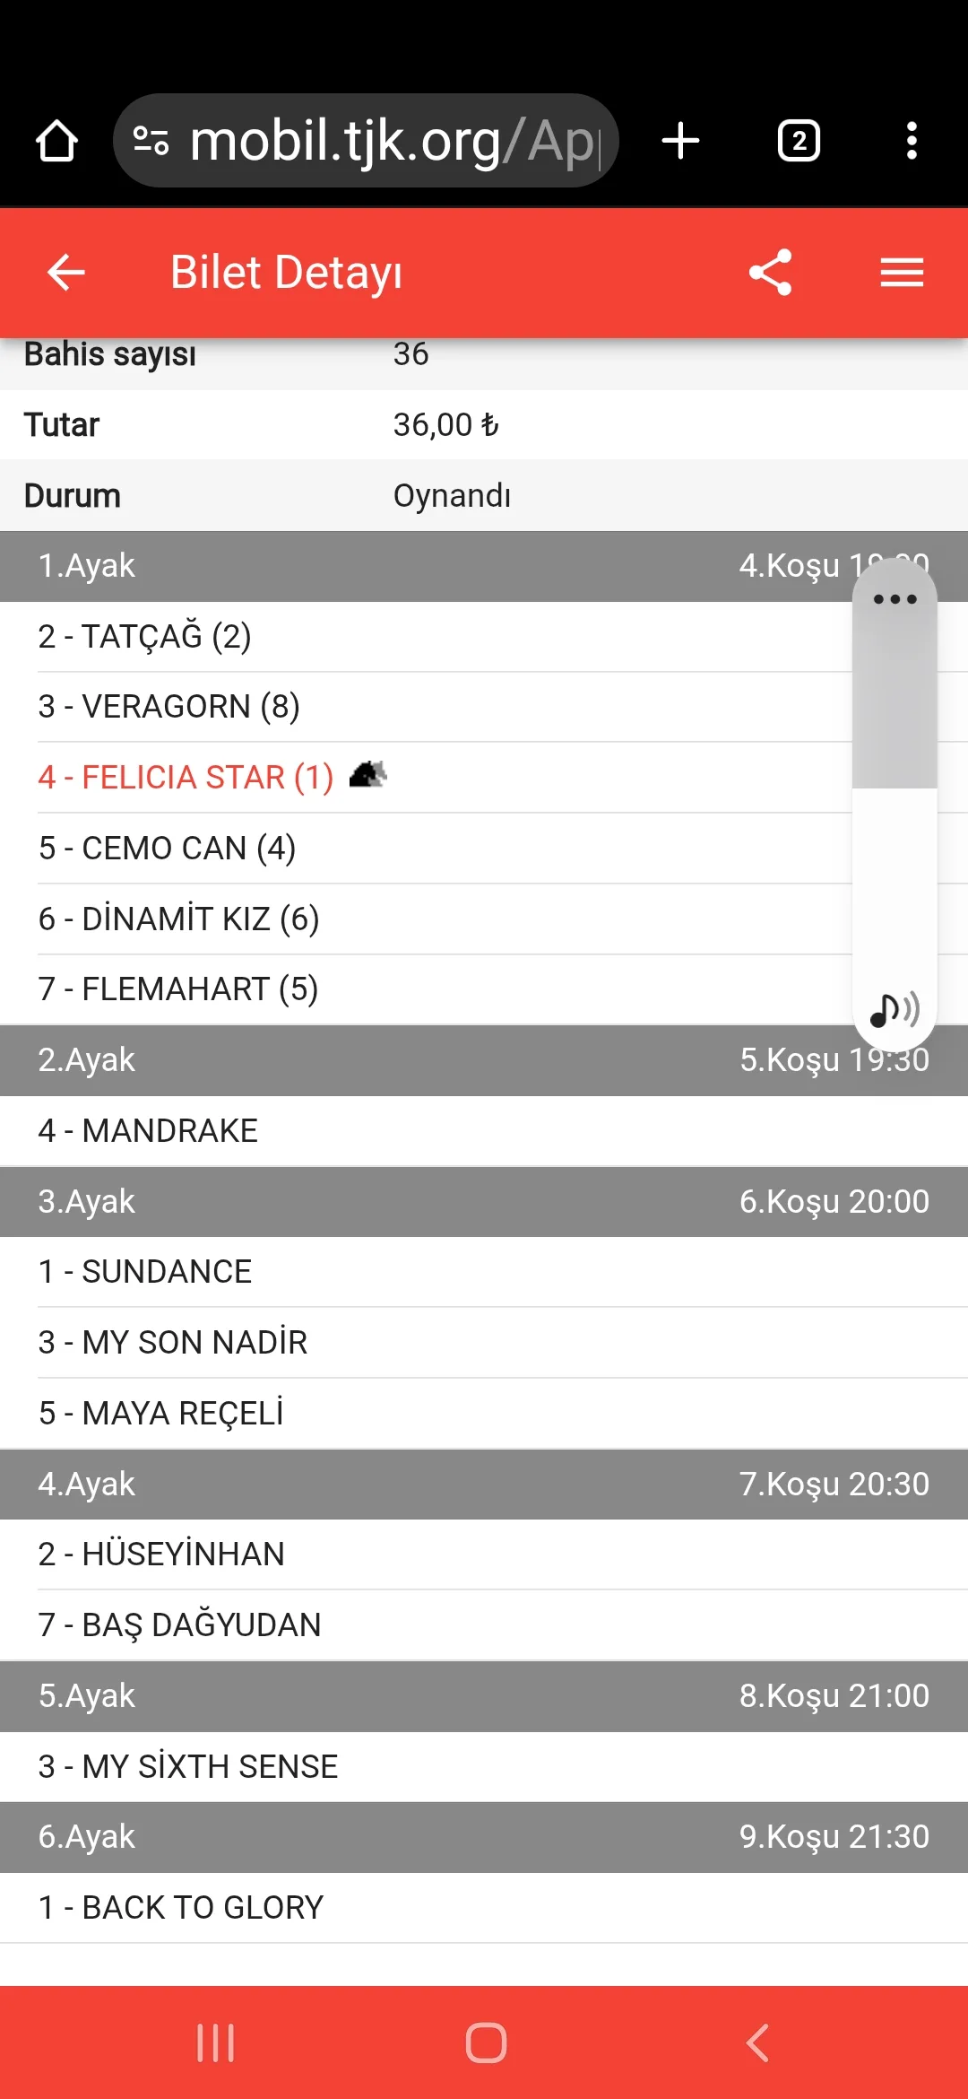968x2099 pixels.
Task: Show the open tabs switcher
Action: 799,141
